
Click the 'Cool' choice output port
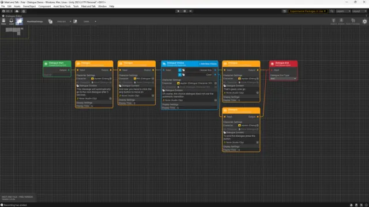click(215, 75)
